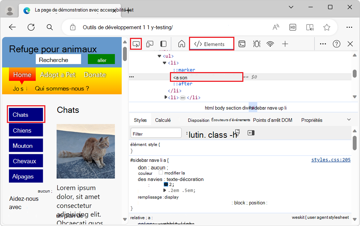Click the browser address bar URL
Viewport: 360px width, 226px height.
(x=128, y=27)
